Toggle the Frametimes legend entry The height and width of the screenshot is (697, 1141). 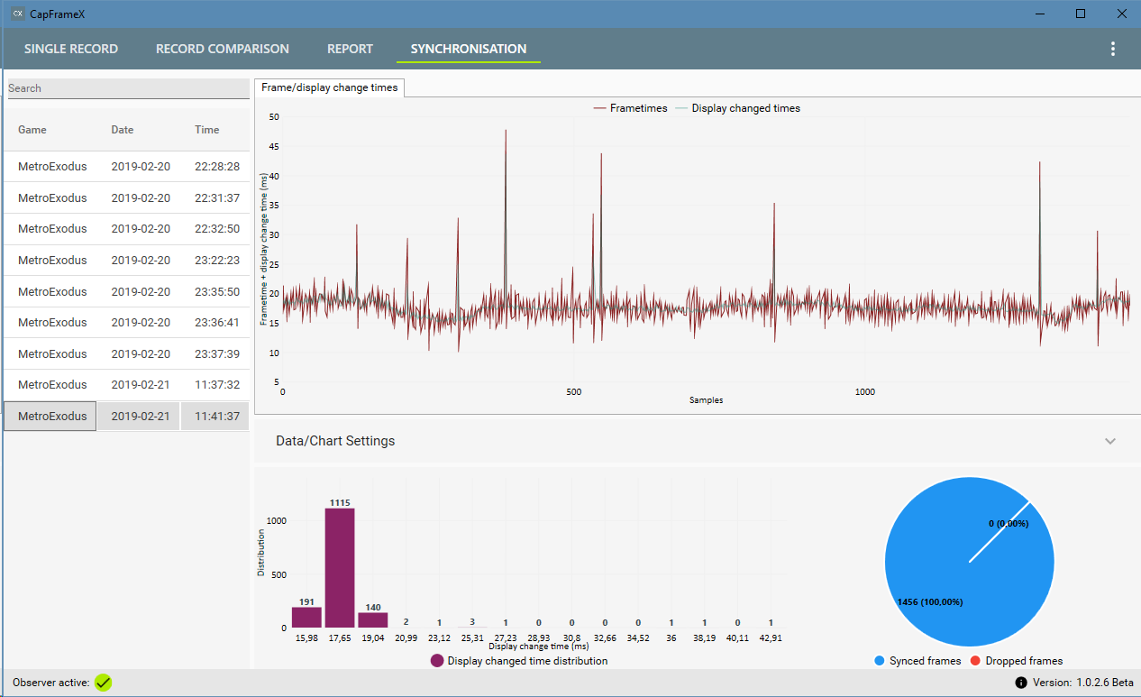631,108
